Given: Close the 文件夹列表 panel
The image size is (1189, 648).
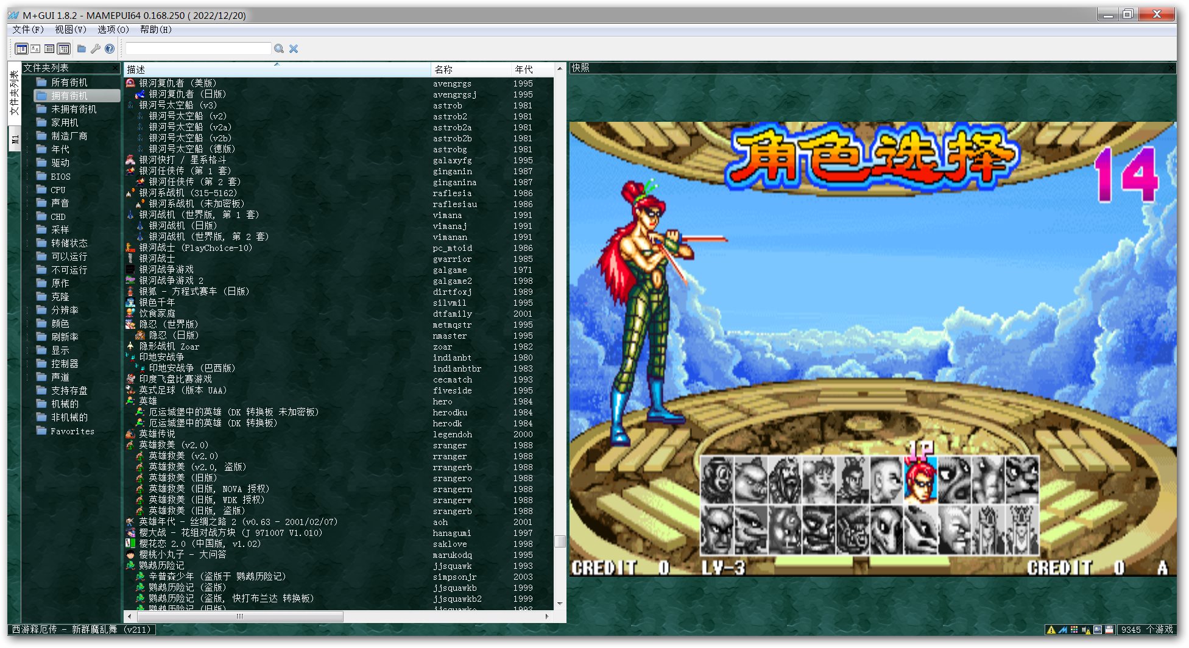Looking at the screenshot, I should [115, 68].
